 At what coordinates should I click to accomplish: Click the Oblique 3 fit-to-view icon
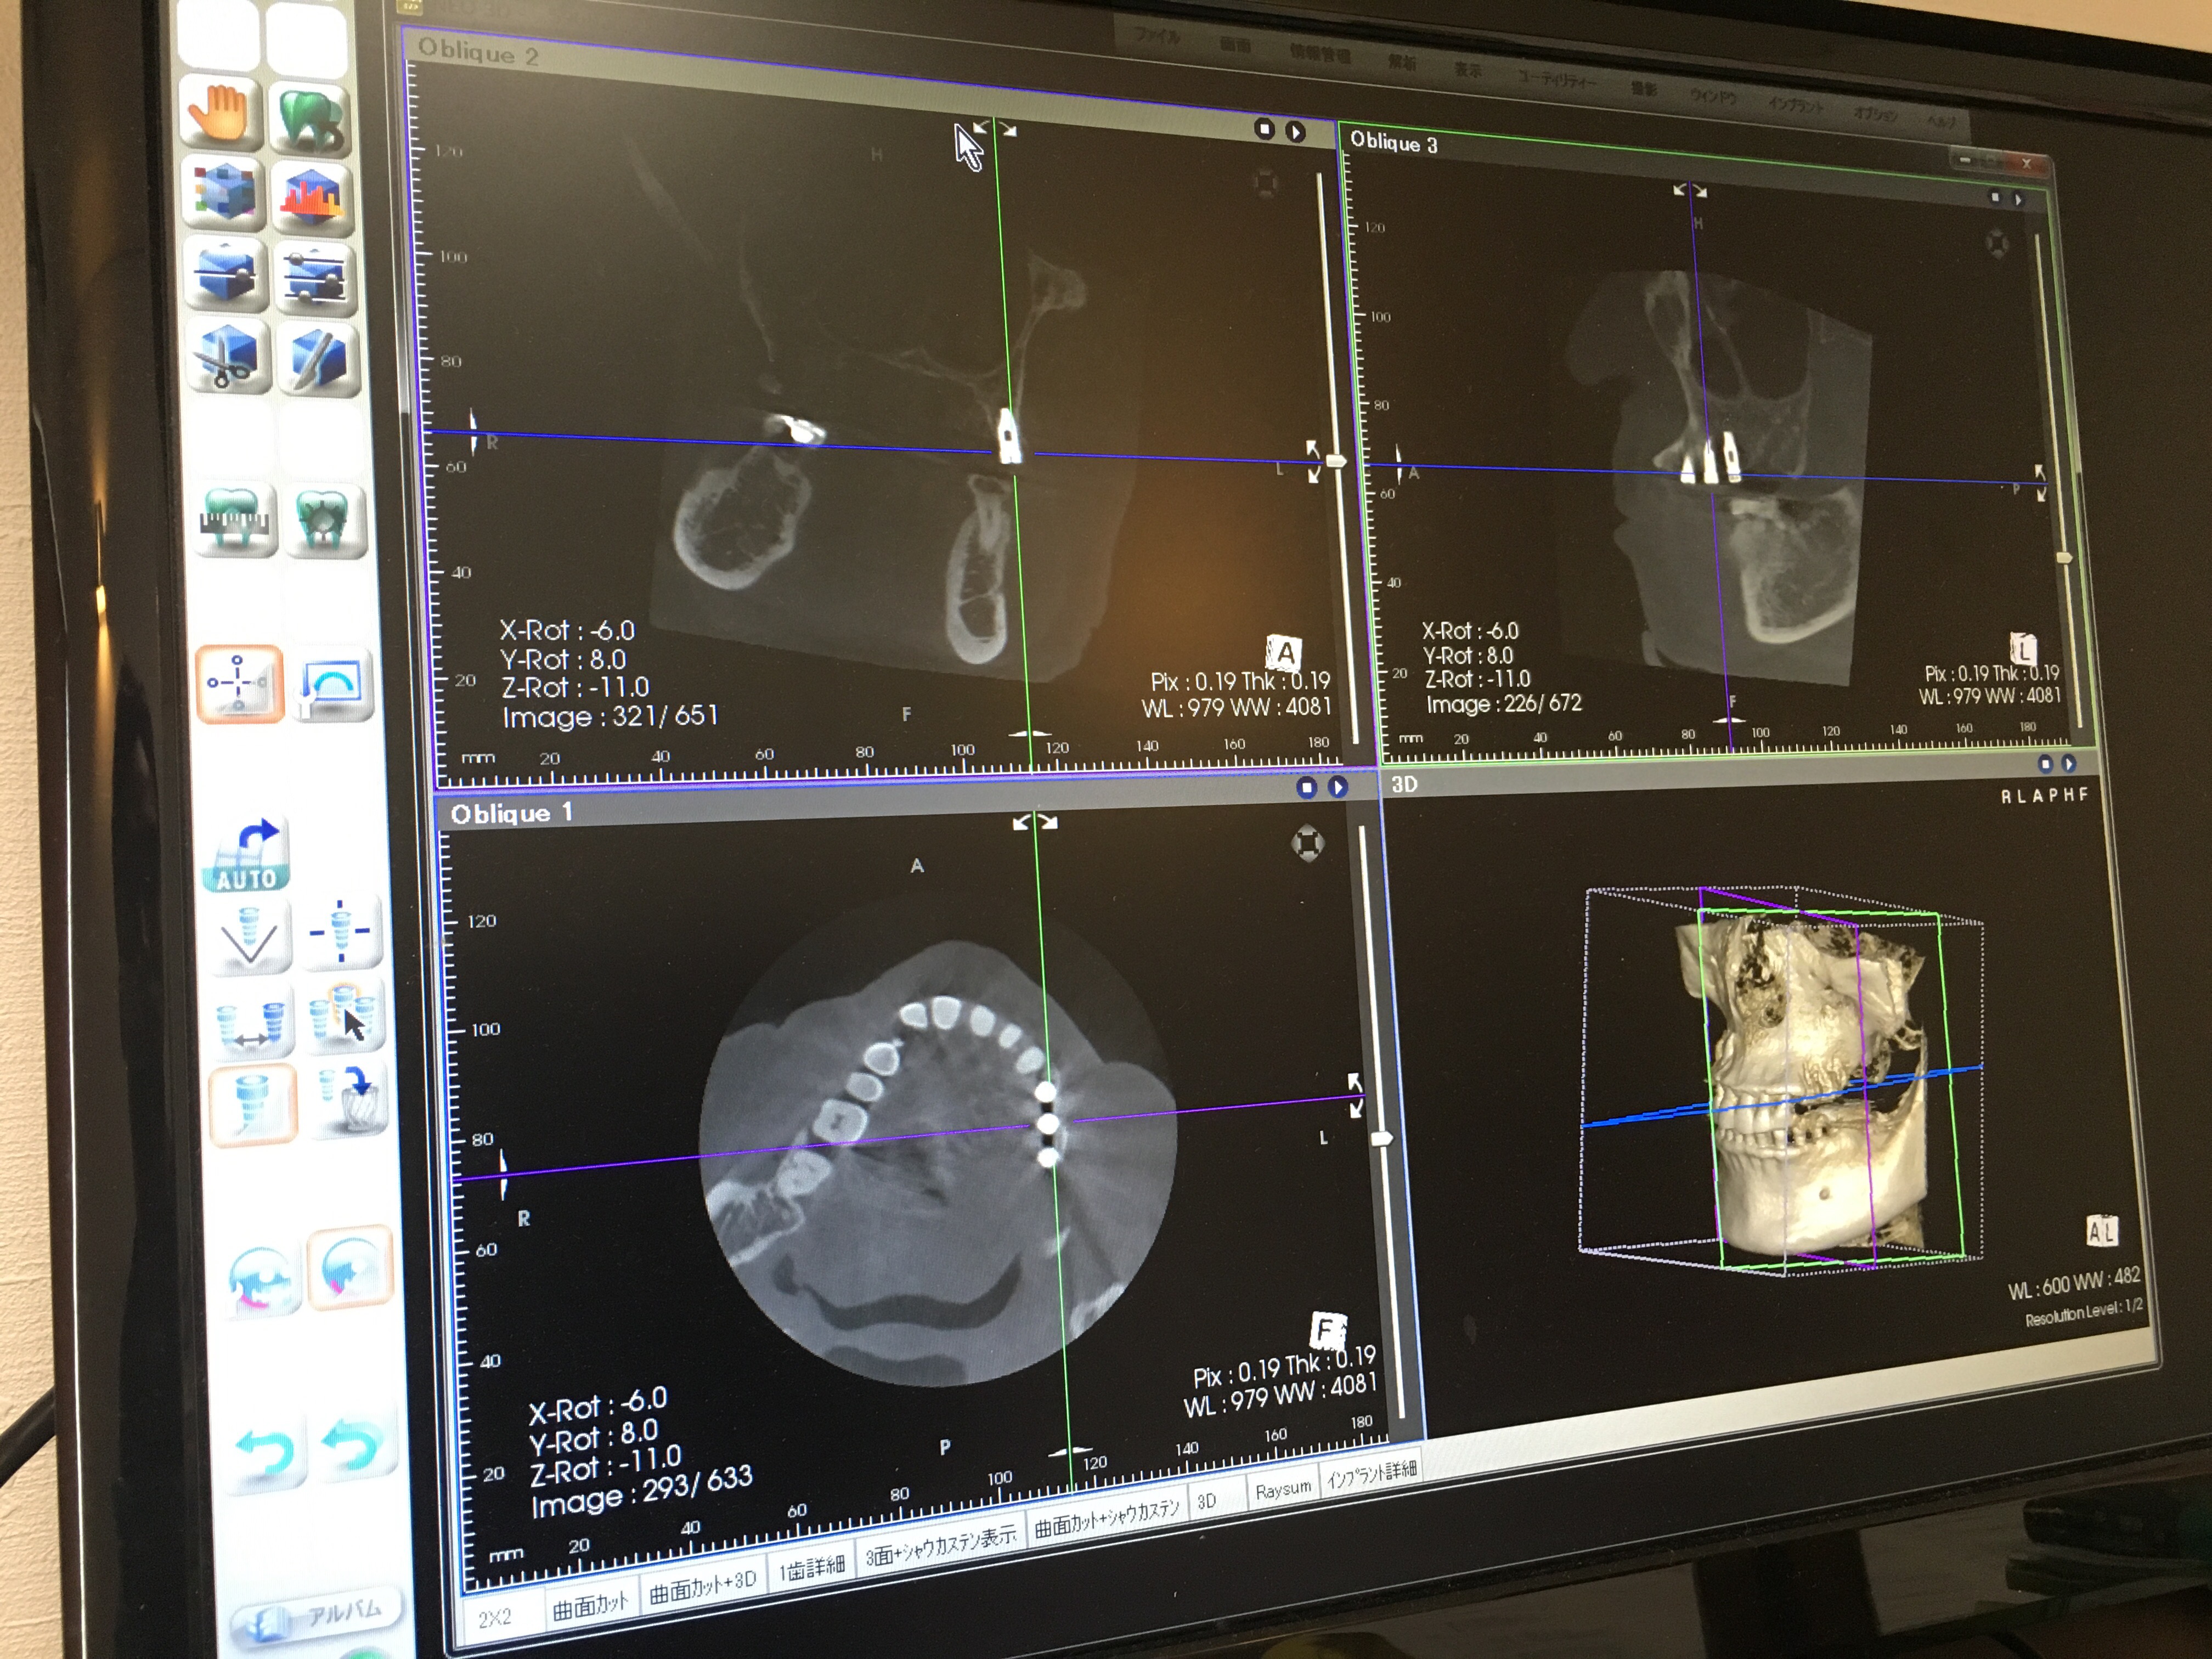coord(1996,243)
